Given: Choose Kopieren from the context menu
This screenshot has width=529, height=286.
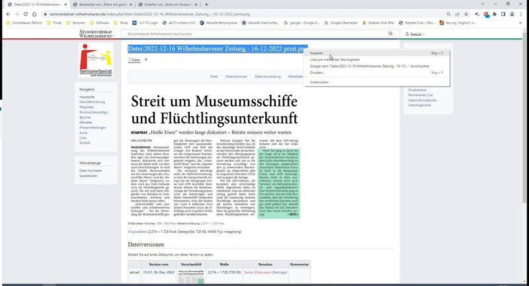Looking at the screenshot, I should click(x=317, y=52).
